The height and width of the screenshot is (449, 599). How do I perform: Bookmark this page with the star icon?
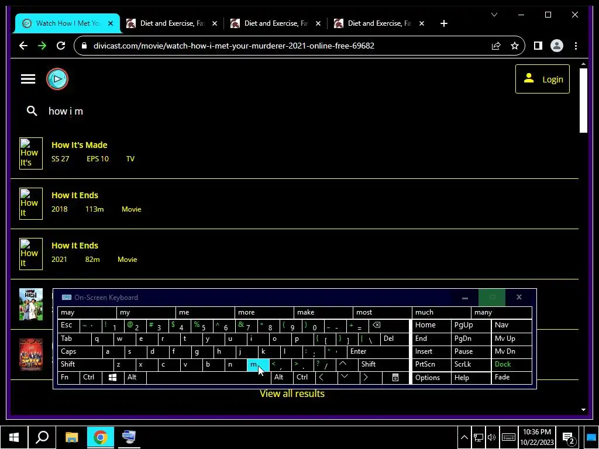coord(515,46)
